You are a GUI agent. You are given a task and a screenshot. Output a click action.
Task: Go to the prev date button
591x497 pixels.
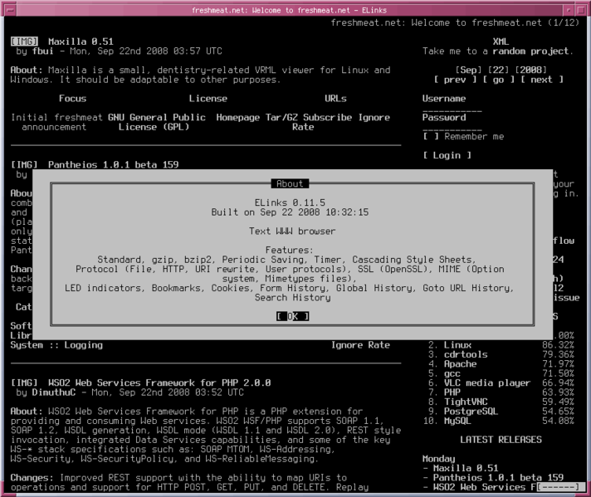(x=455, y=80)
